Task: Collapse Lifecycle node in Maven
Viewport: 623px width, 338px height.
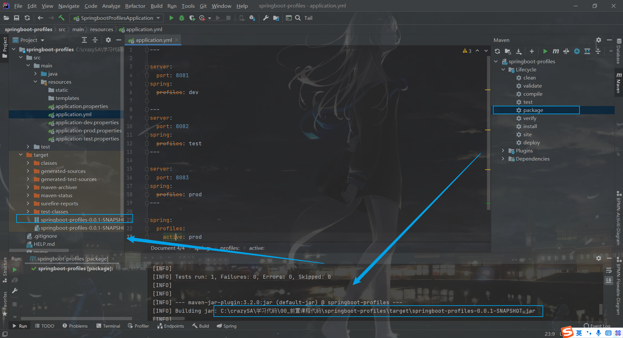Action: pos(503,69)
